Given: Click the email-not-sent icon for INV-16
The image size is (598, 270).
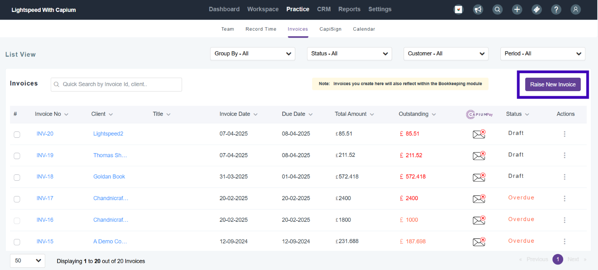Looking at the screenshot, I should [479, 220].
